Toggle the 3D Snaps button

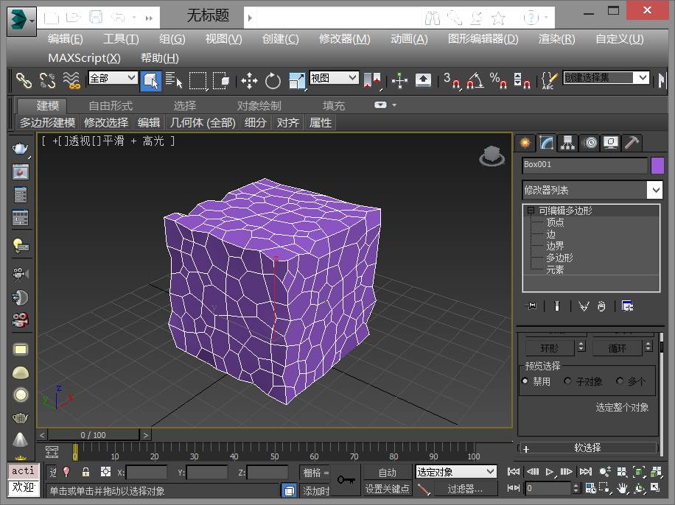(x=452, y=80)
